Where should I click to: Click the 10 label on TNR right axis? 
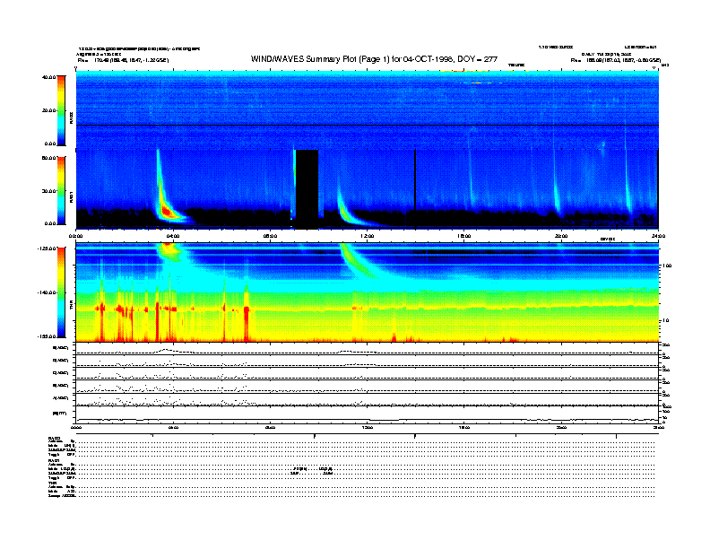pos(666,321)
